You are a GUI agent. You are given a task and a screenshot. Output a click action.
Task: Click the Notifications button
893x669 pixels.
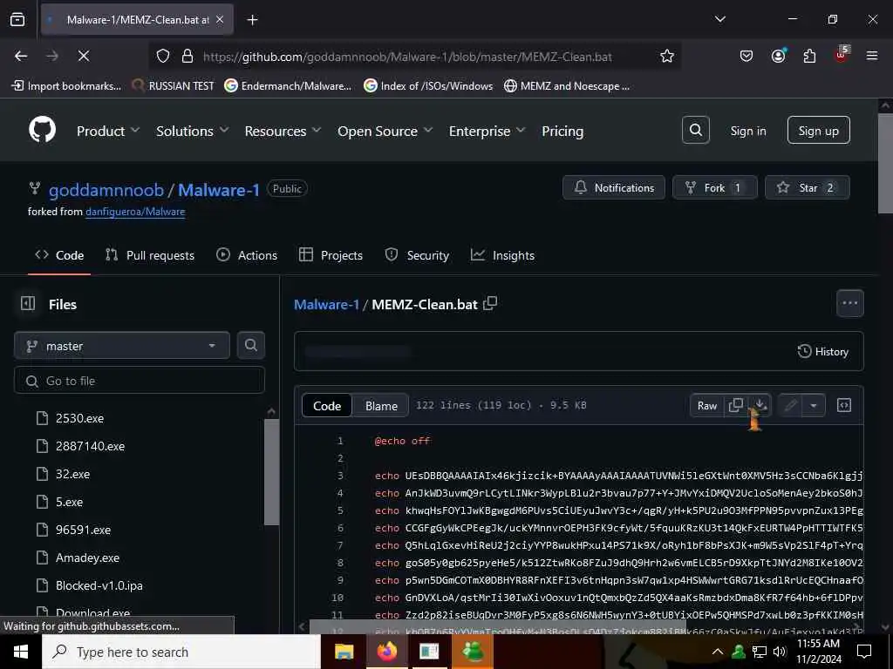[613, 187]
